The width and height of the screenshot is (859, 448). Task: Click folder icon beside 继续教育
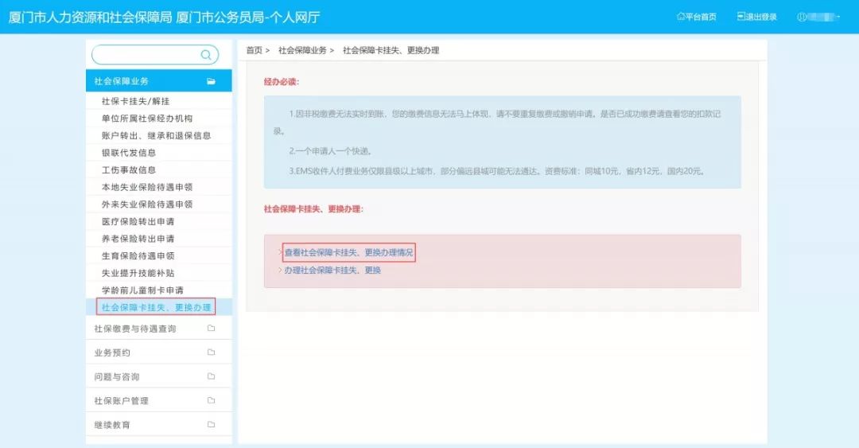tap(211, 425)
